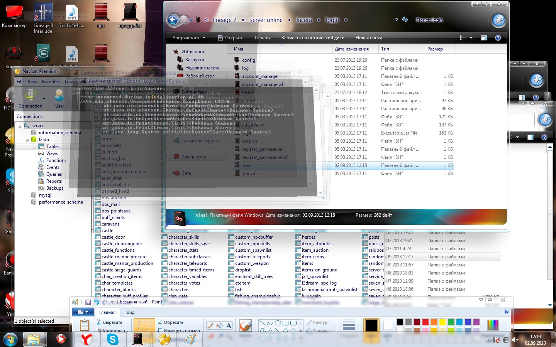This screenshot has height=347, width=556.
Task: Select the start batch file in Explorer
Action: [x=246, y=165]
